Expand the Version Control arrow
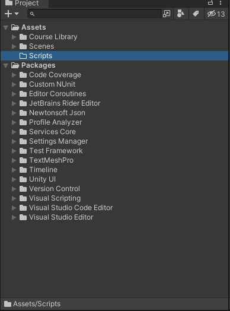The image size is (230, 311). click(14, 189)
